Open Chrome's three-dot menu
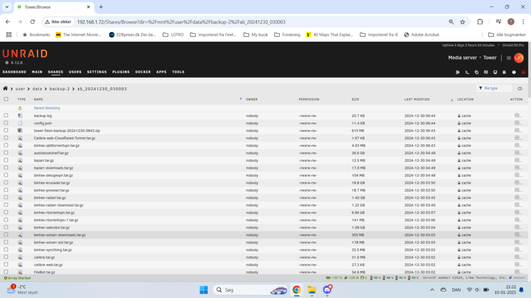 [x=523, y=22]
